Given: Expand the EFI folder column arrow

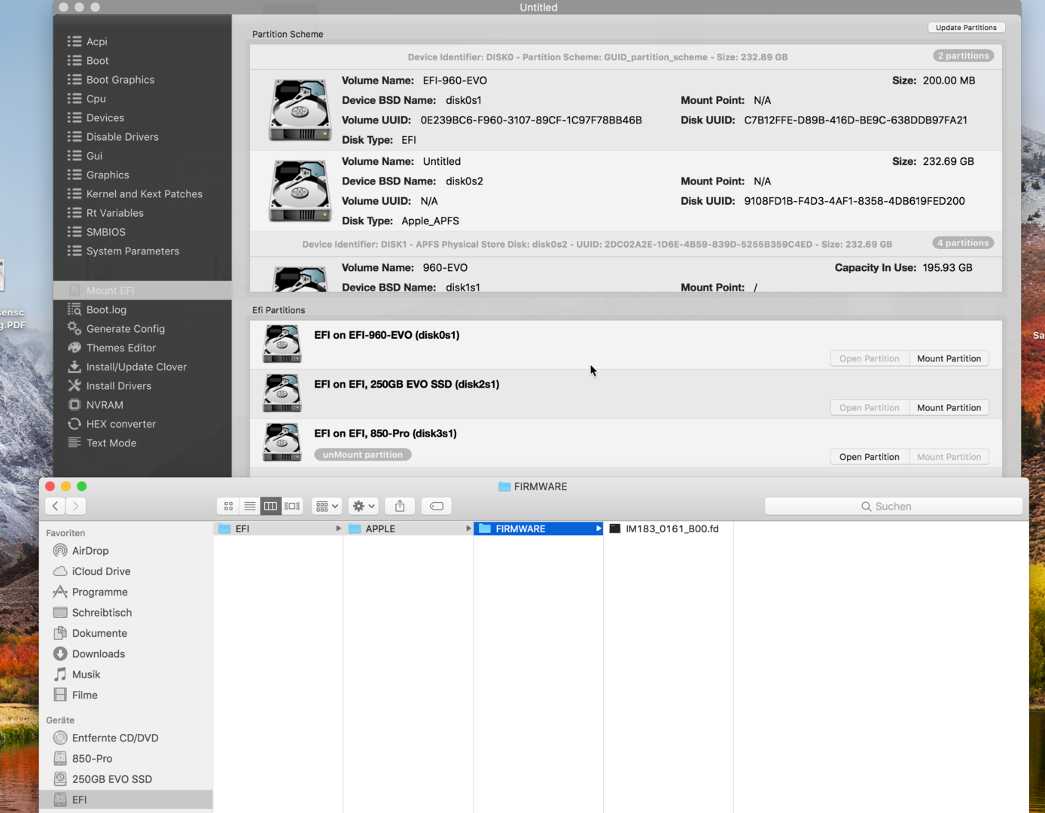Looking at the screenshot, I should click(338, 528).
